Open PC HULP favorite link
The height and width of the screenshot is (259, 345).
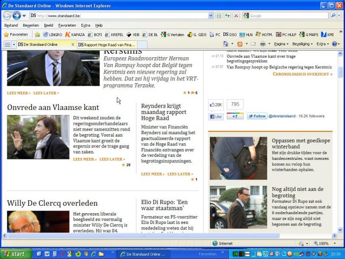286,35
